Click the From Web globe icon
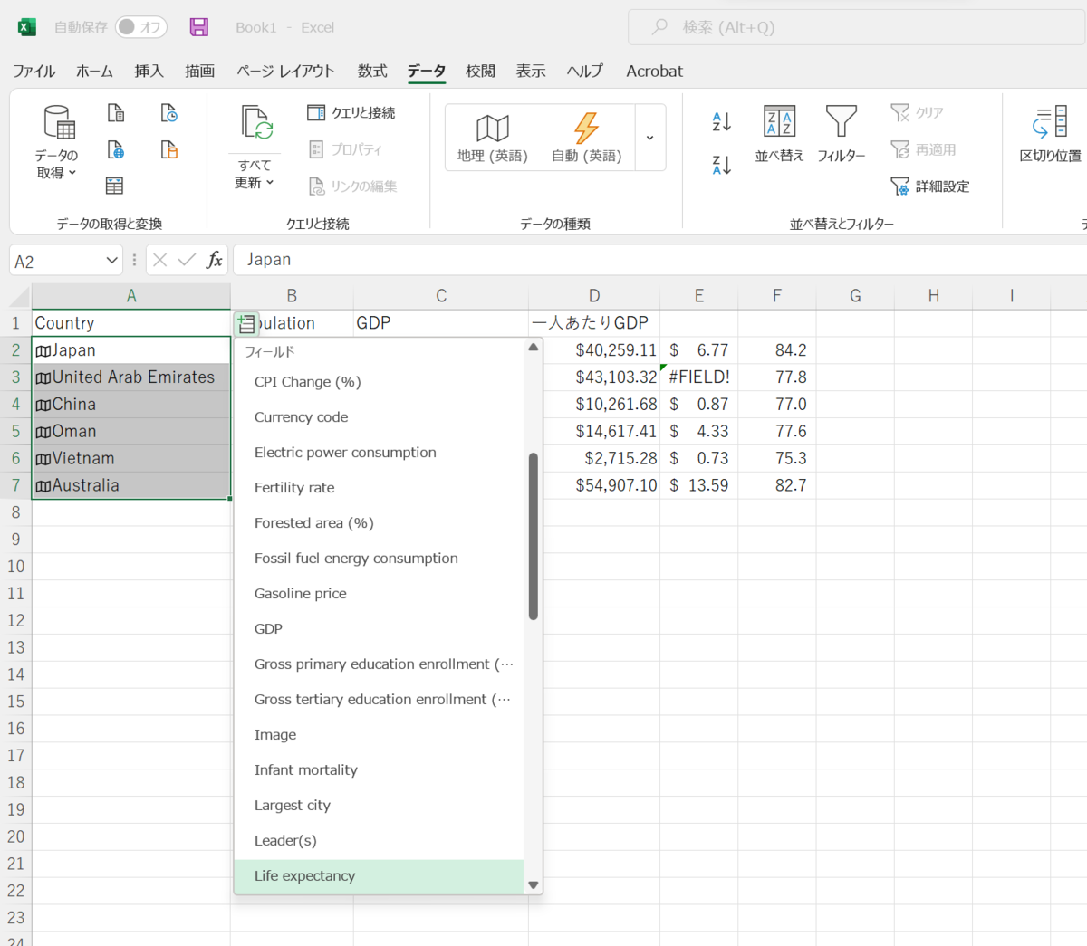The height and width of the screenshot is (946, 1087). point(116,149)
